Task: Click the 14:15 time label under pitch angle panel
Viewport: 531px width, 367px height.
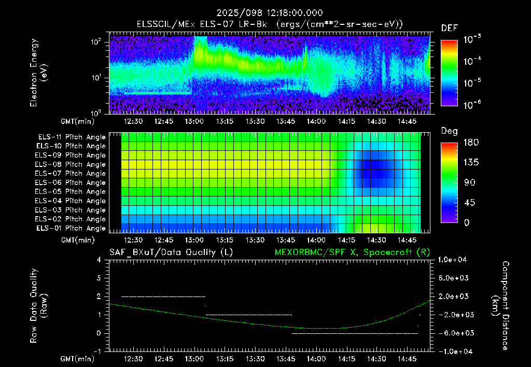Action: coord(346,240)
